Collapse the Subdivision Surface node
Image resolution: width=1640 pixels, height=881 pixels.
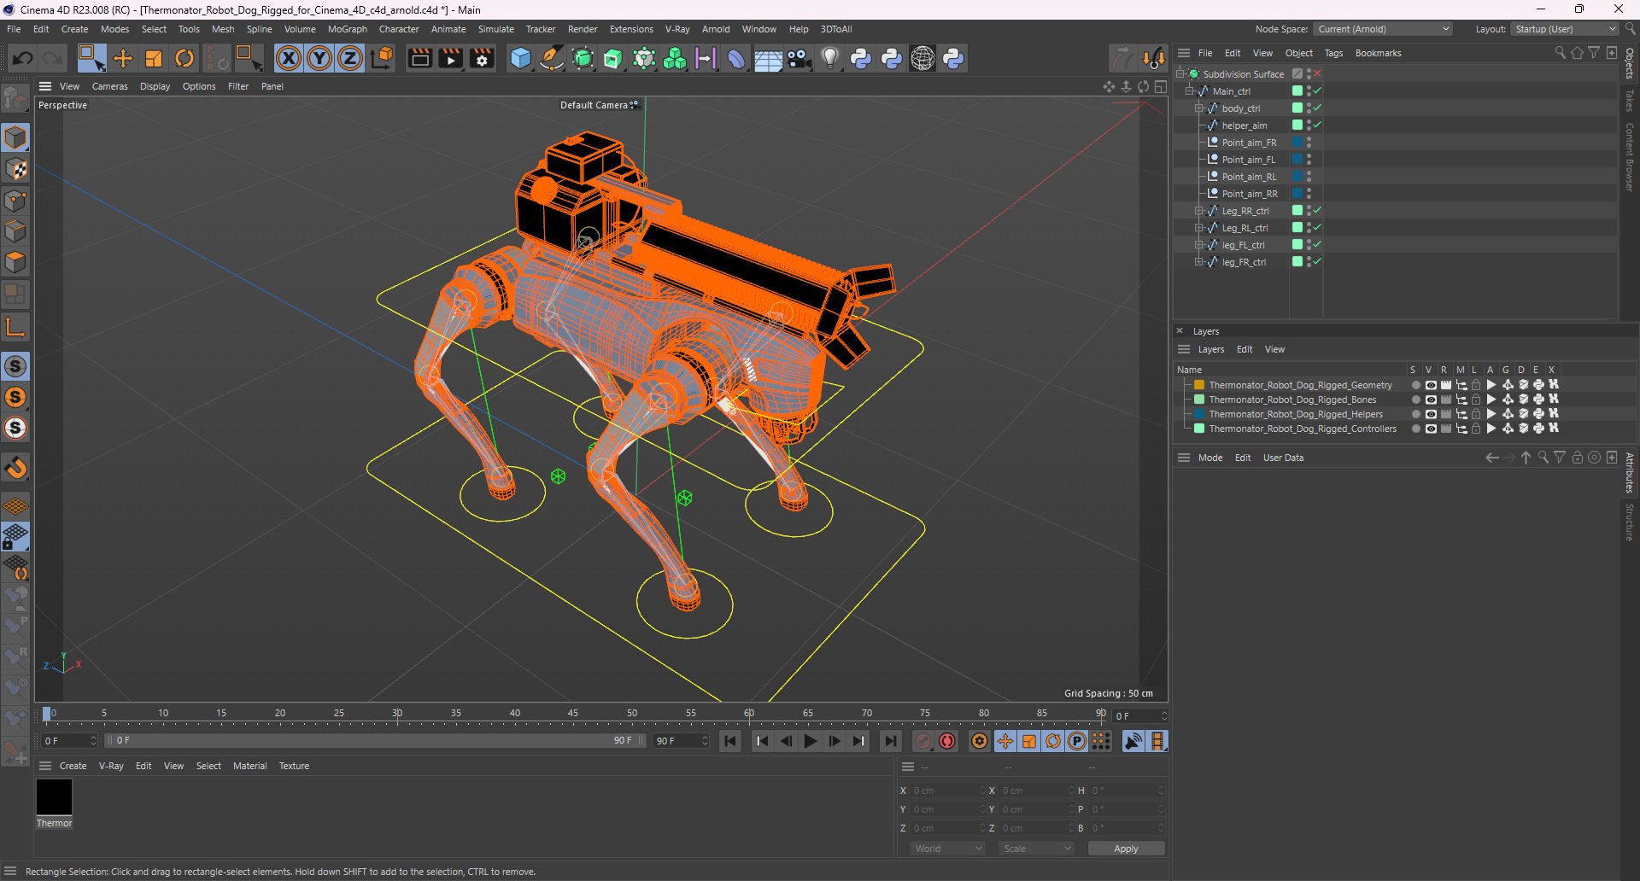(1180, 74)
